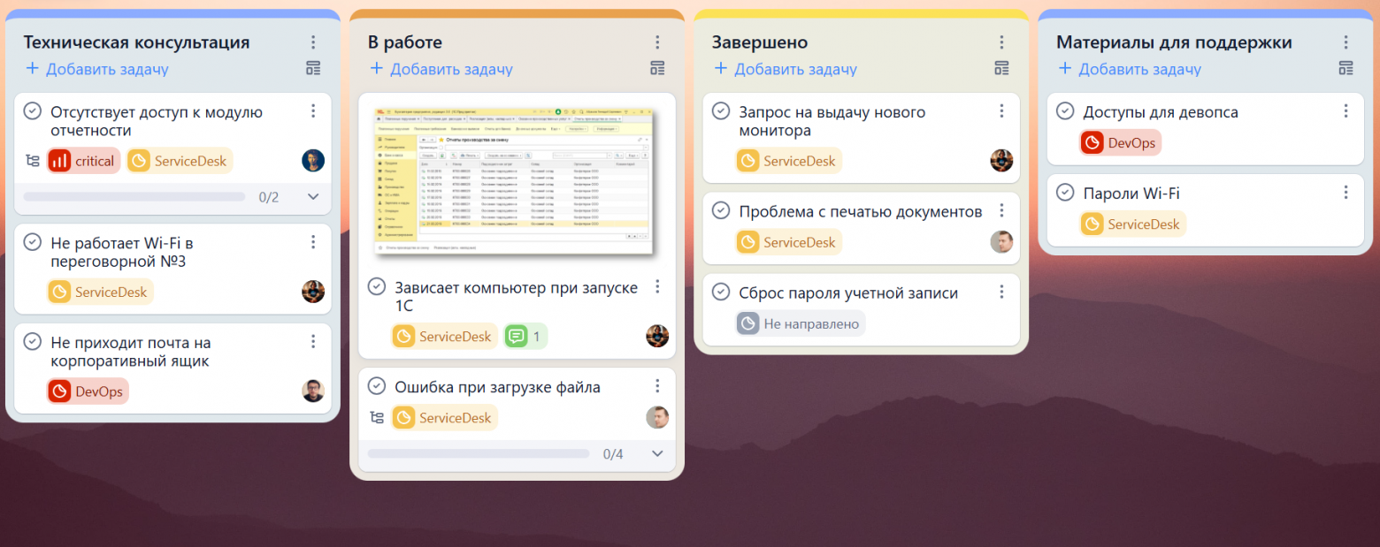Open kebab menu of Запрос на выдачу монитора card
Viewport: 1380px width, 547px height.
point(1001,110)
